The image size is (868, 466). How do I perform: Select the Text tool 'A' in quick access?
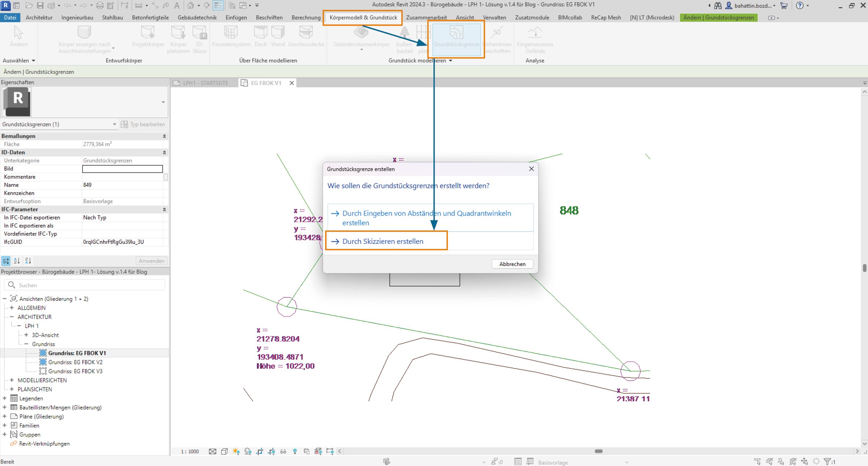177,5
